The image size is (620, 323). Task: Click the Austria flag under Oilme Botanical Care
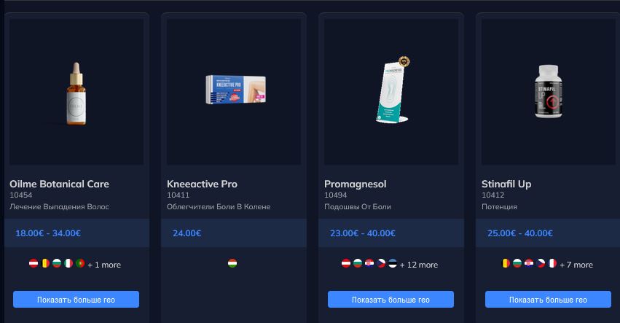coord(34,263)
